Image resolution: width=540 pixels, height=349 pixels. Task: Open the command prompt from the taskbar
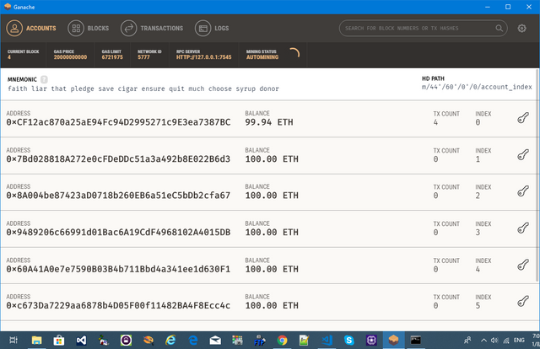click(x=416, y=341)
